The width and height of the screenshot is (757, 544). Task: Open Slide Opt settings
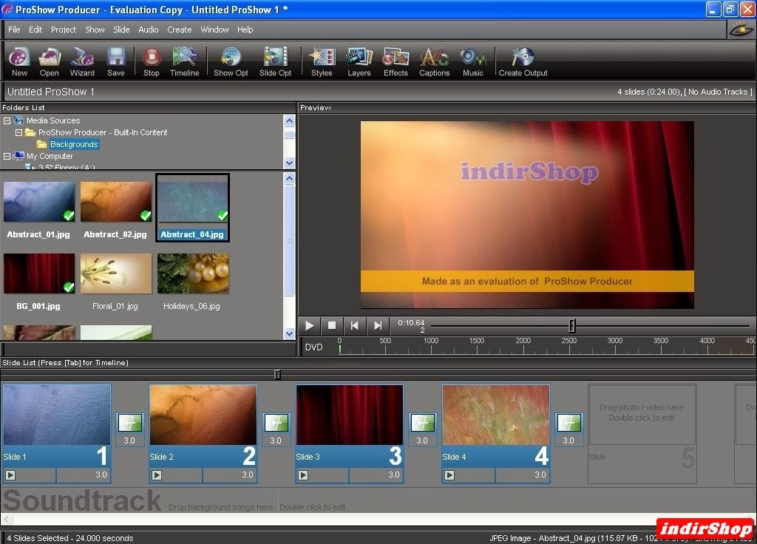[x=275, y=61]
